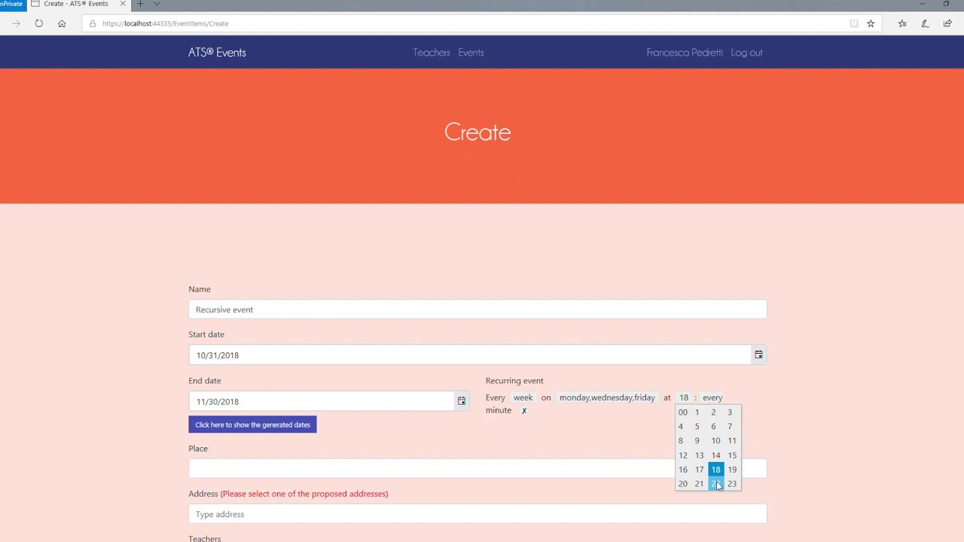Select hour 00 in the list
Screen dimensions: 964x542
(683, 413)
